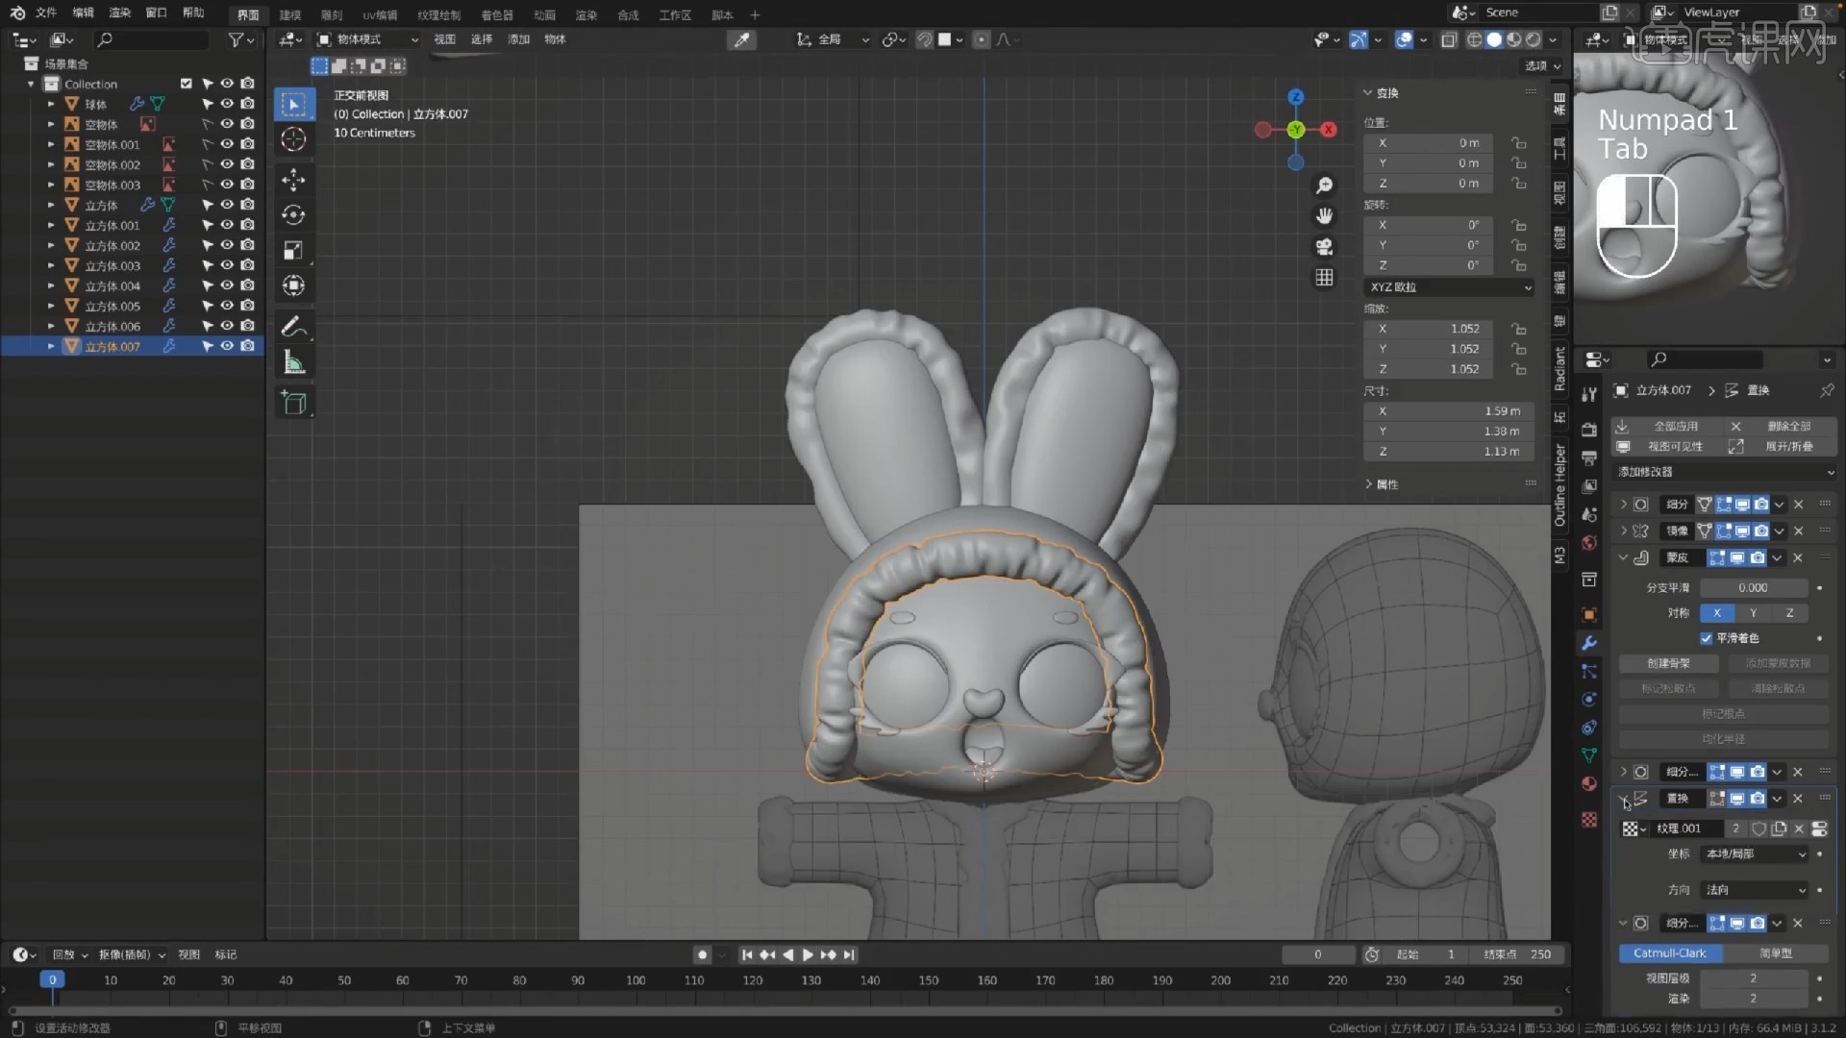The image size is (1846, 1038).
Task: Select the Transform tool
Action: click(293, 286)
